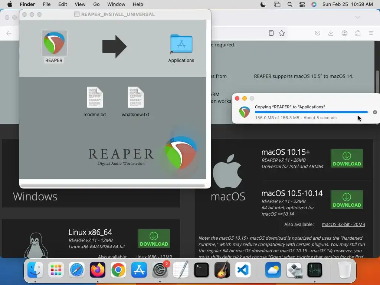Select the whatsnew.txt file icon
380x285 pixels.
(x=136, y=97)
